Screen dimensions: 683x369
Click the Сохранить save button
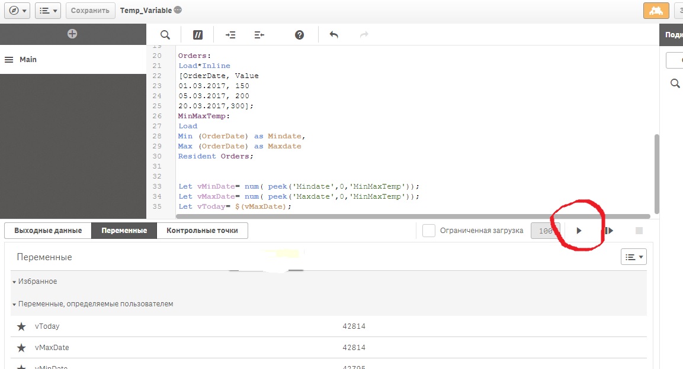click(x=90, y=11)
